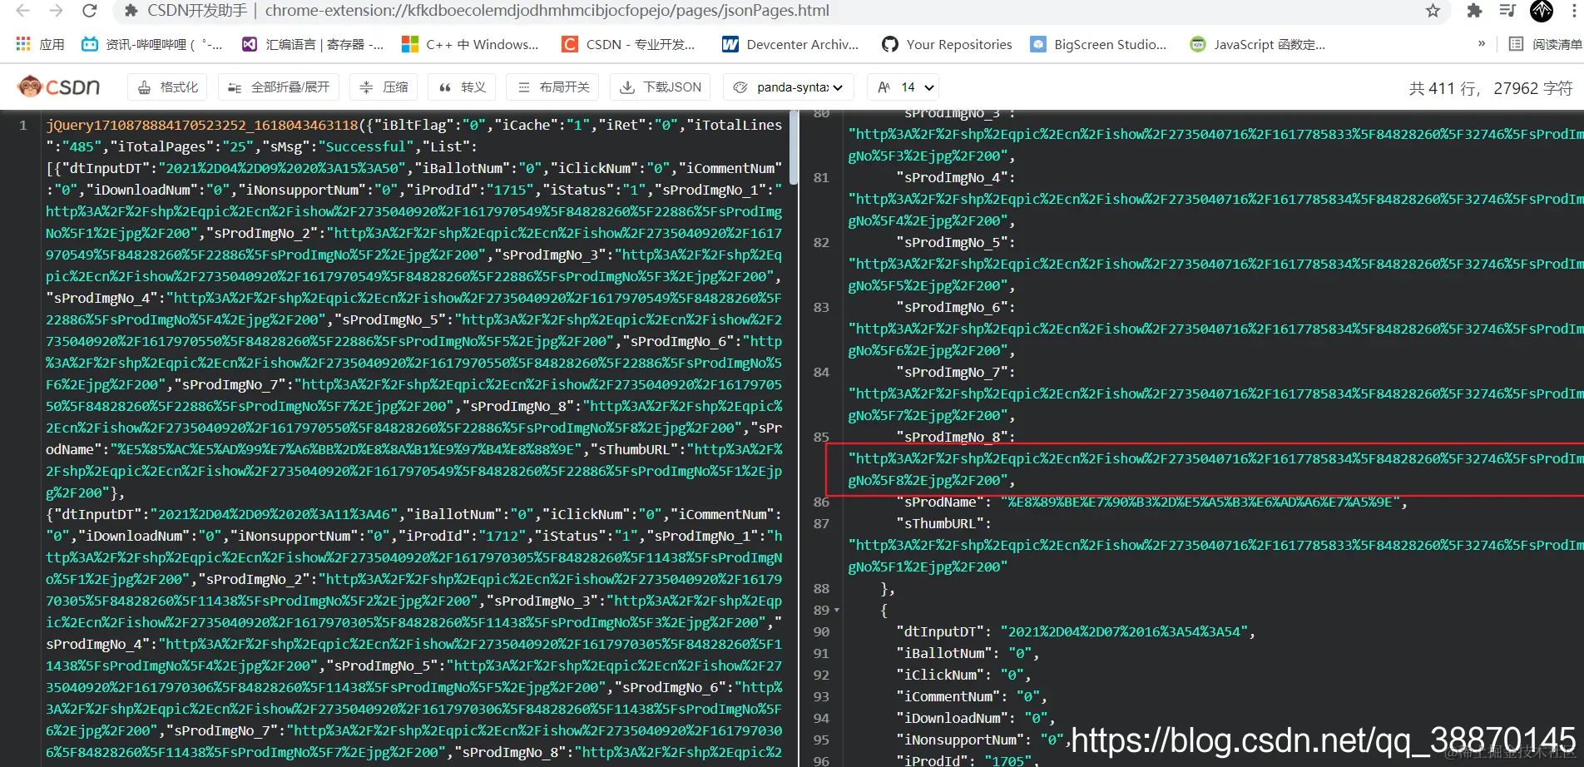
Task: Open the C++ 中 Windows bookmark
Action: 470,44
